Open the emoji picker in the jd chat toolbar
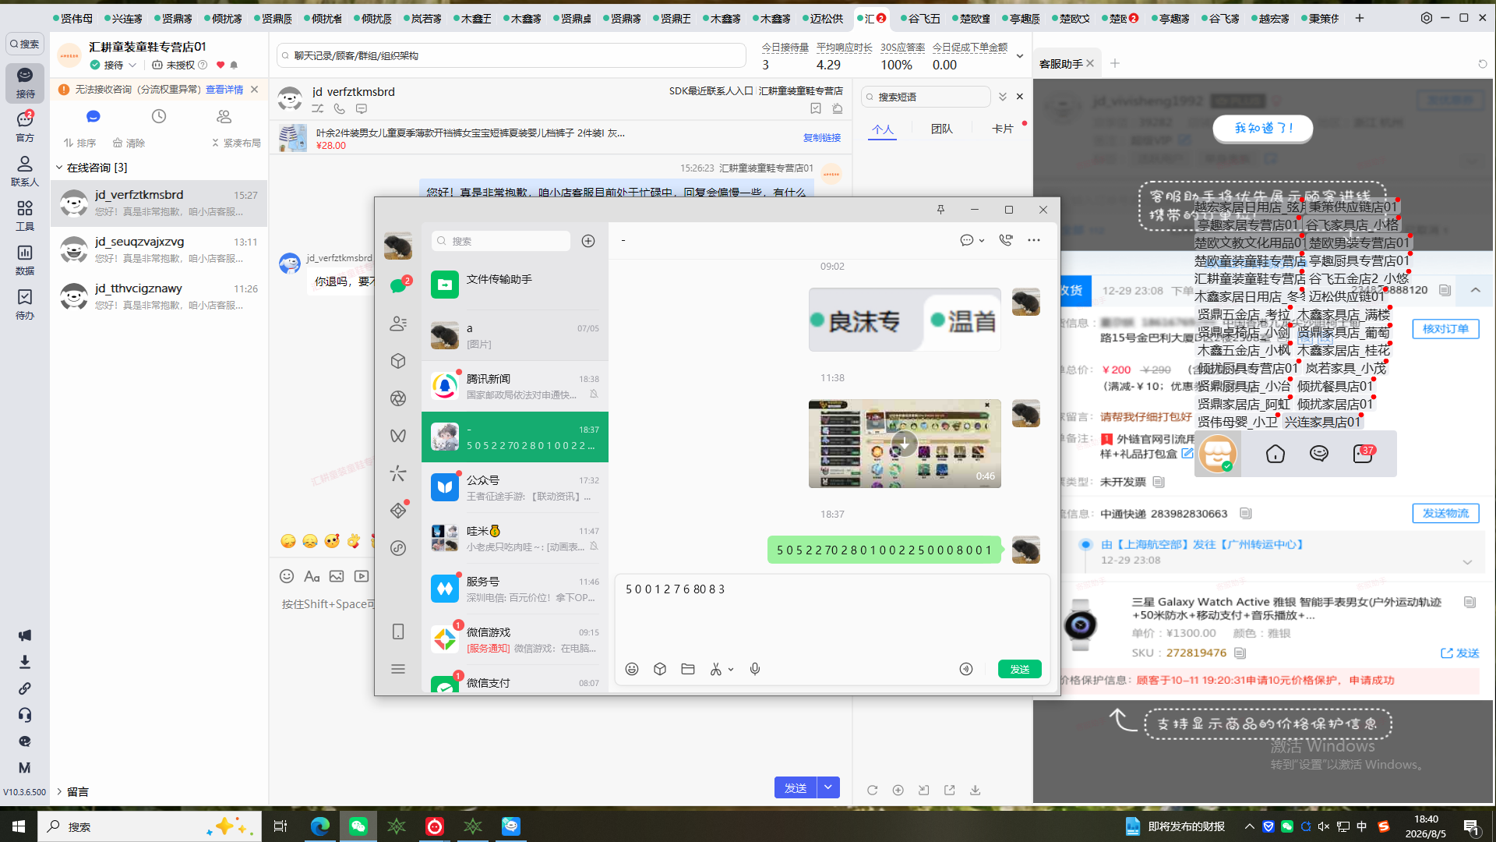 [x=287, y=576]
